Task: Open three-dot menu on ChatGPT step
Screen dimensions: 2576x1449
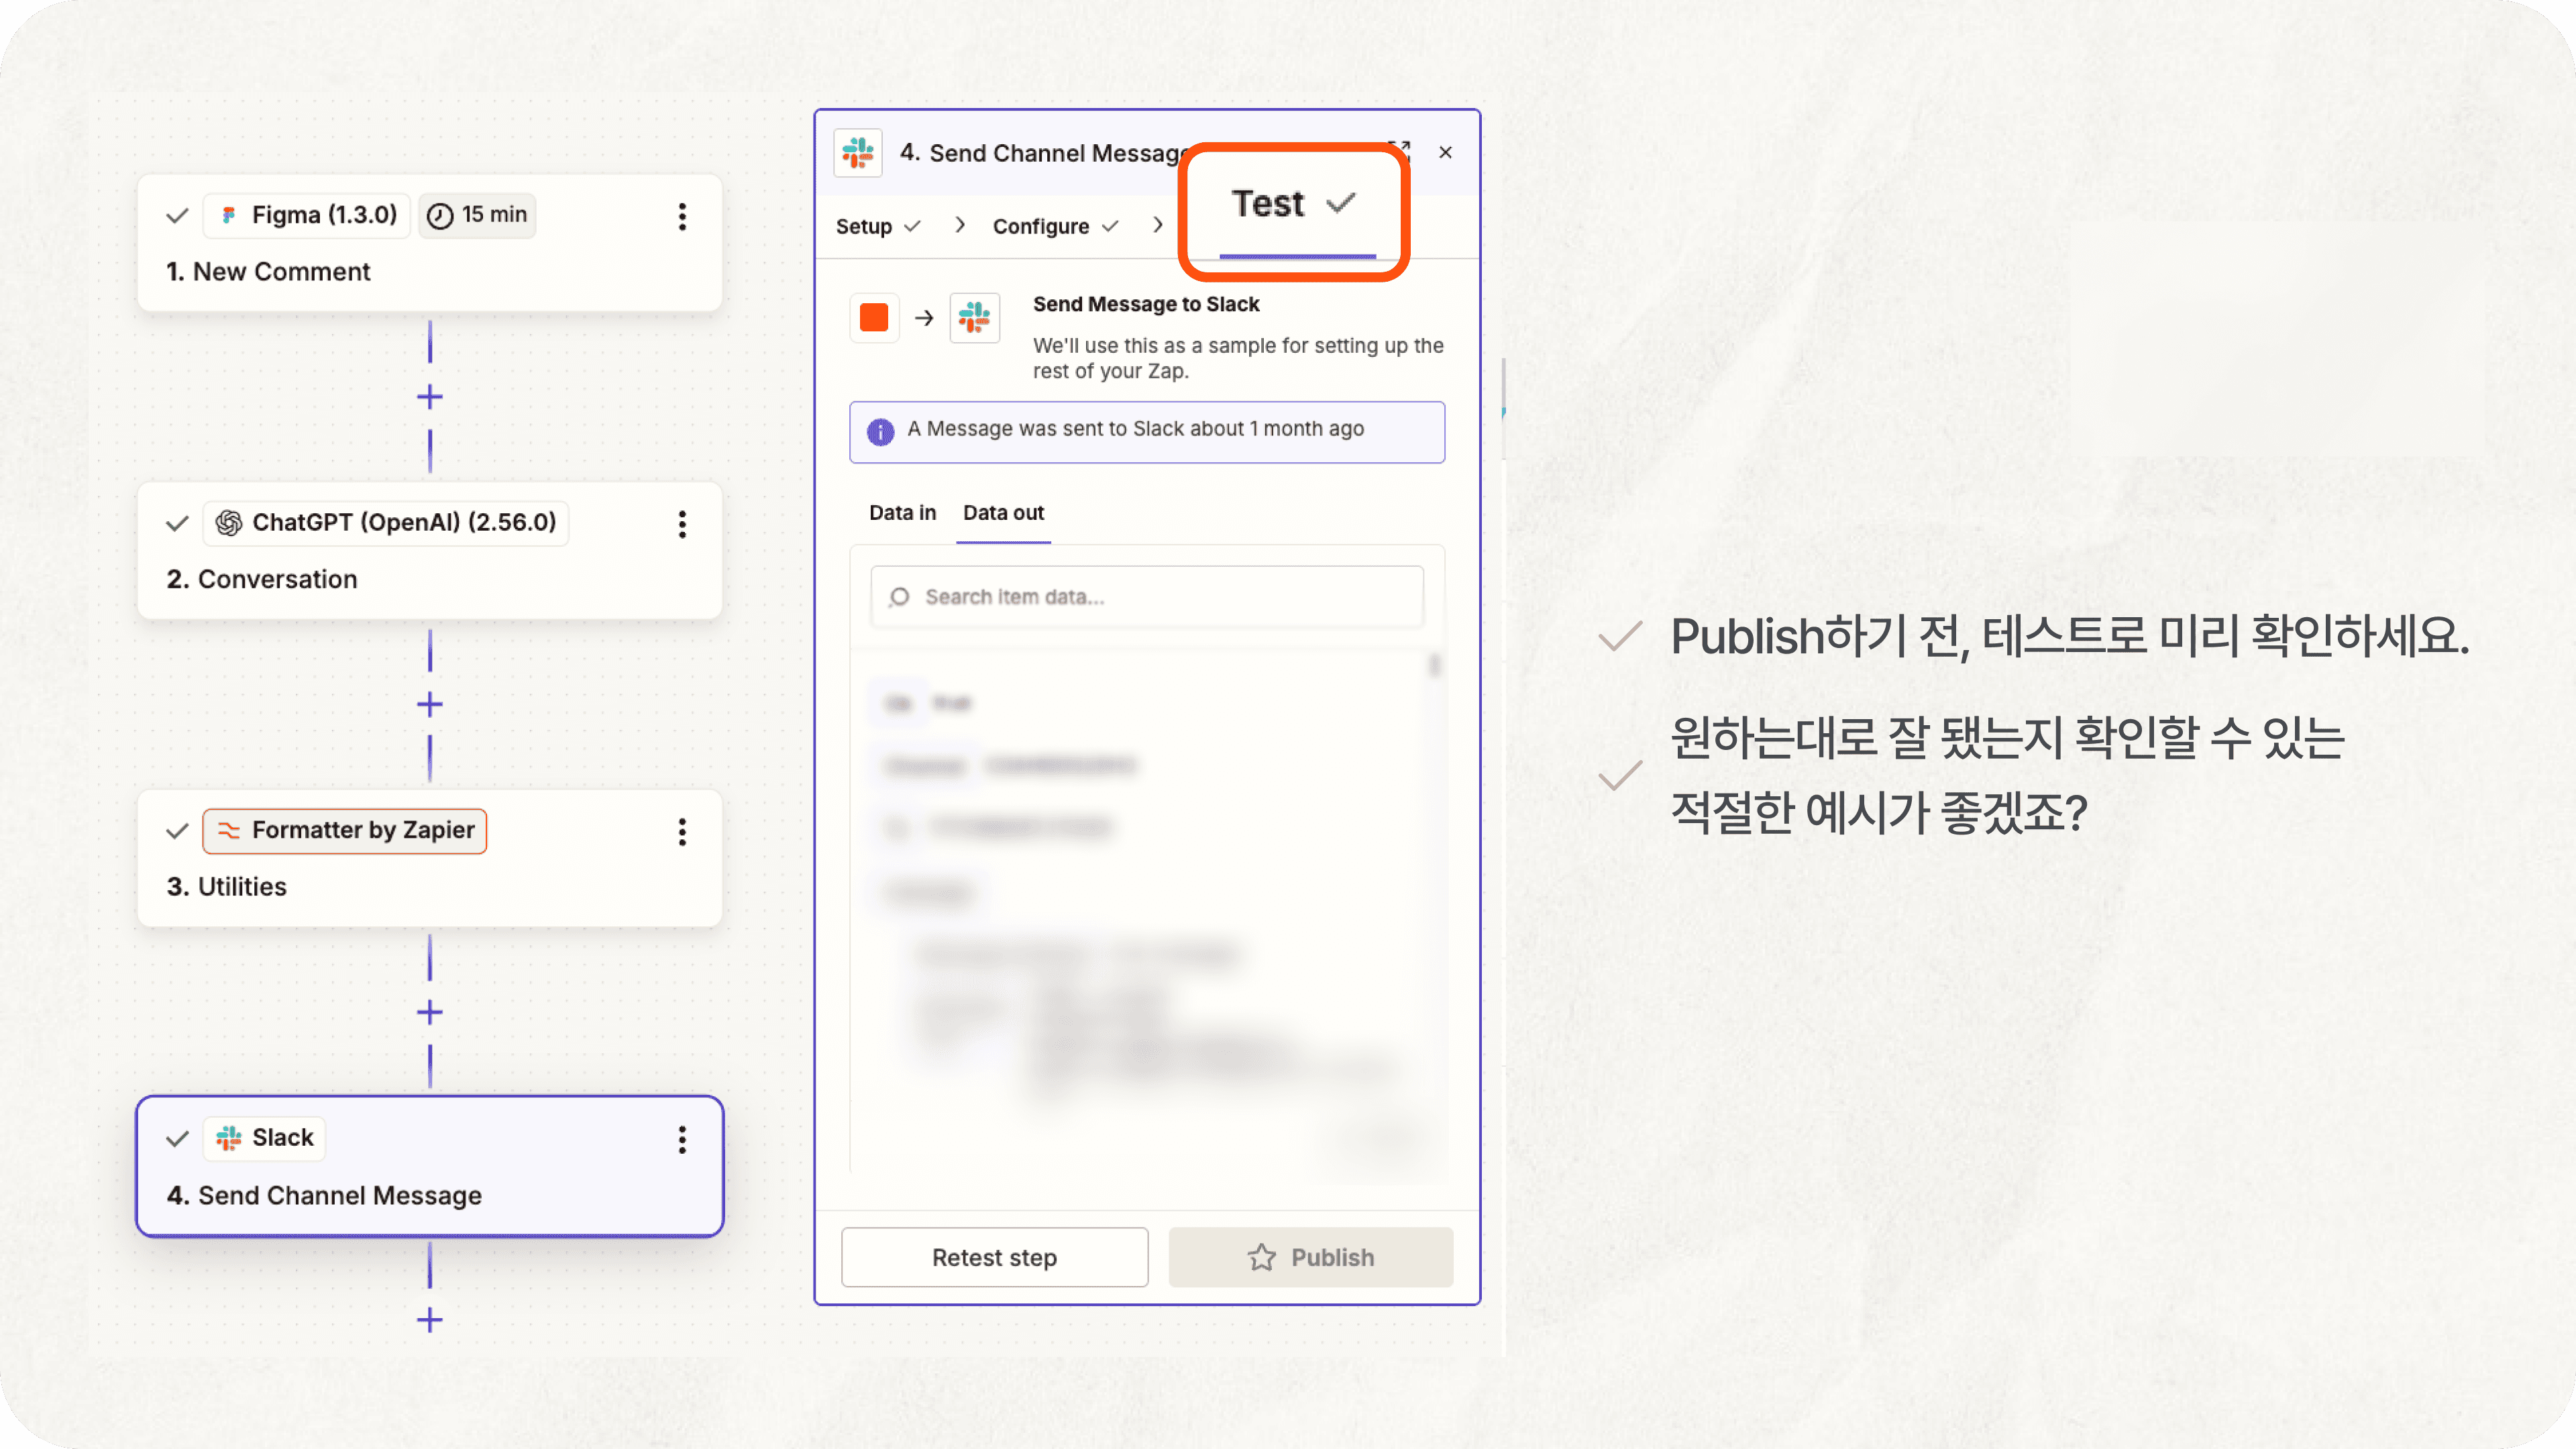Action: tap(682, 524)
